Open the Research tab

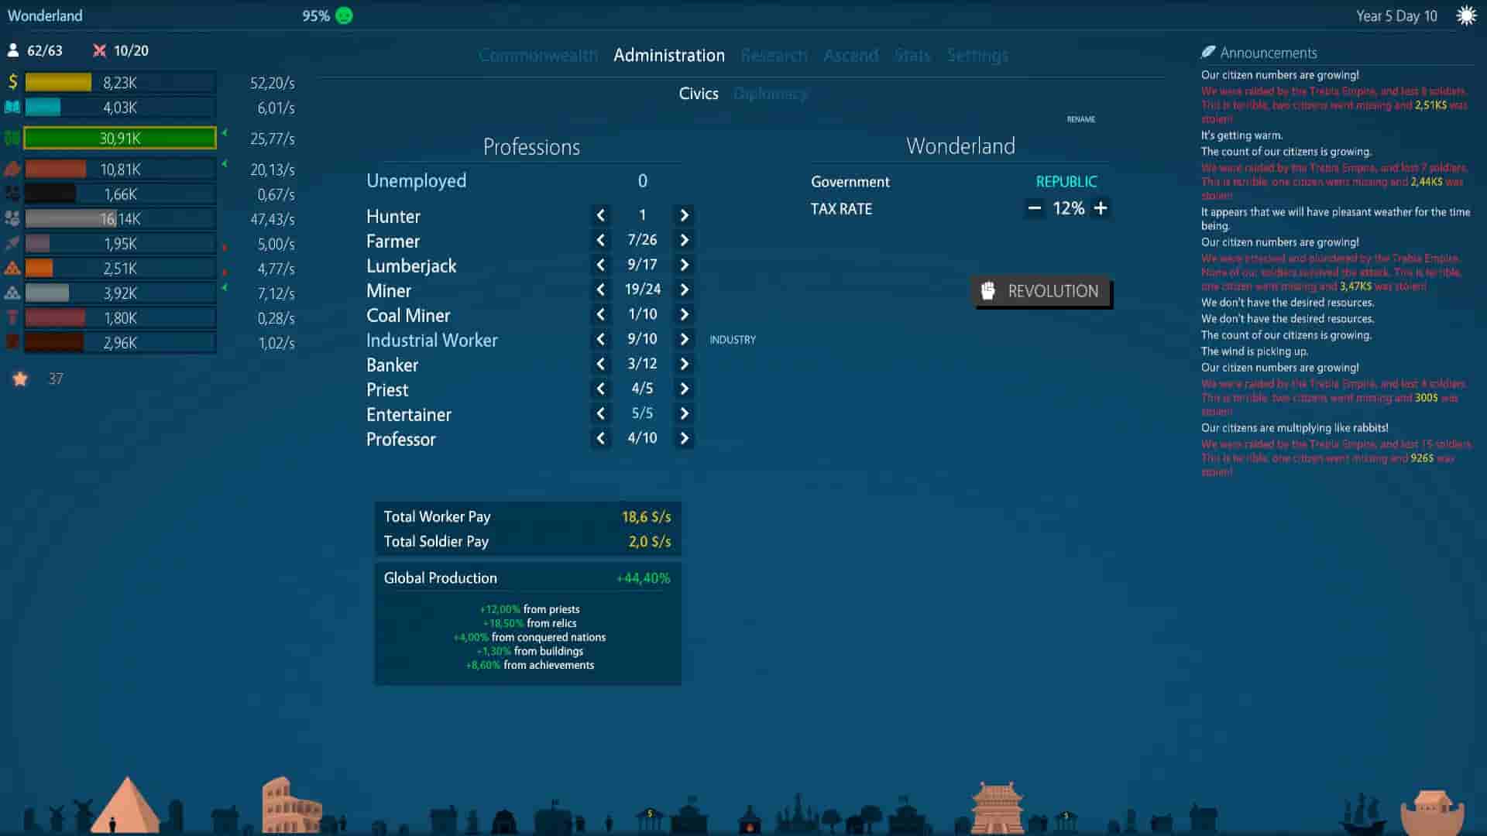click(774, 56)
